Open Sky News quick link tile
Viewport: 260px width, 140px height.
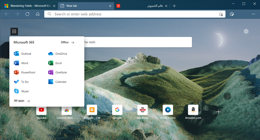[142, 112]
